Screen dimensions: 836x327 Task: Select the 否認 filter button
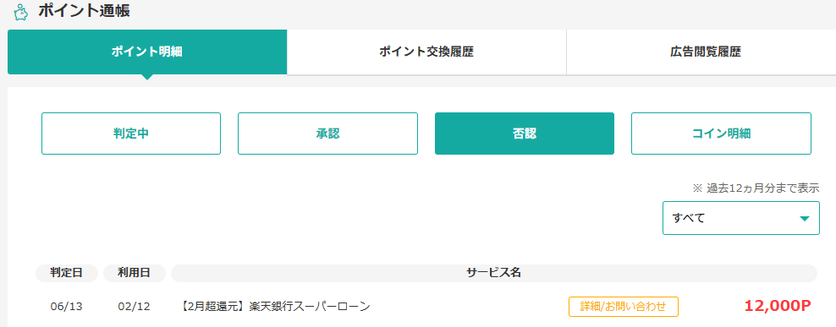(525, 134)
